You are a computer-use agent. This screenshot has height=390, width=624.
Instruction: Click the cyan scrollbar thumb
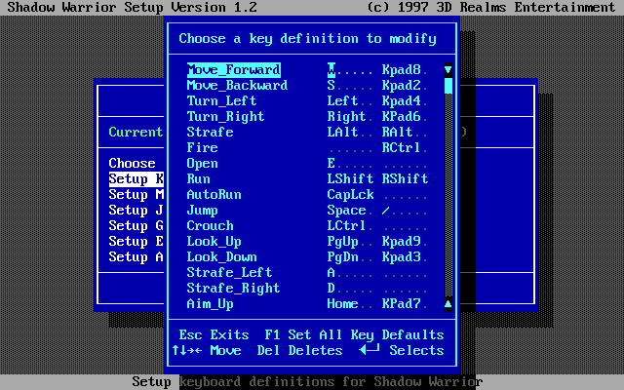448,86
